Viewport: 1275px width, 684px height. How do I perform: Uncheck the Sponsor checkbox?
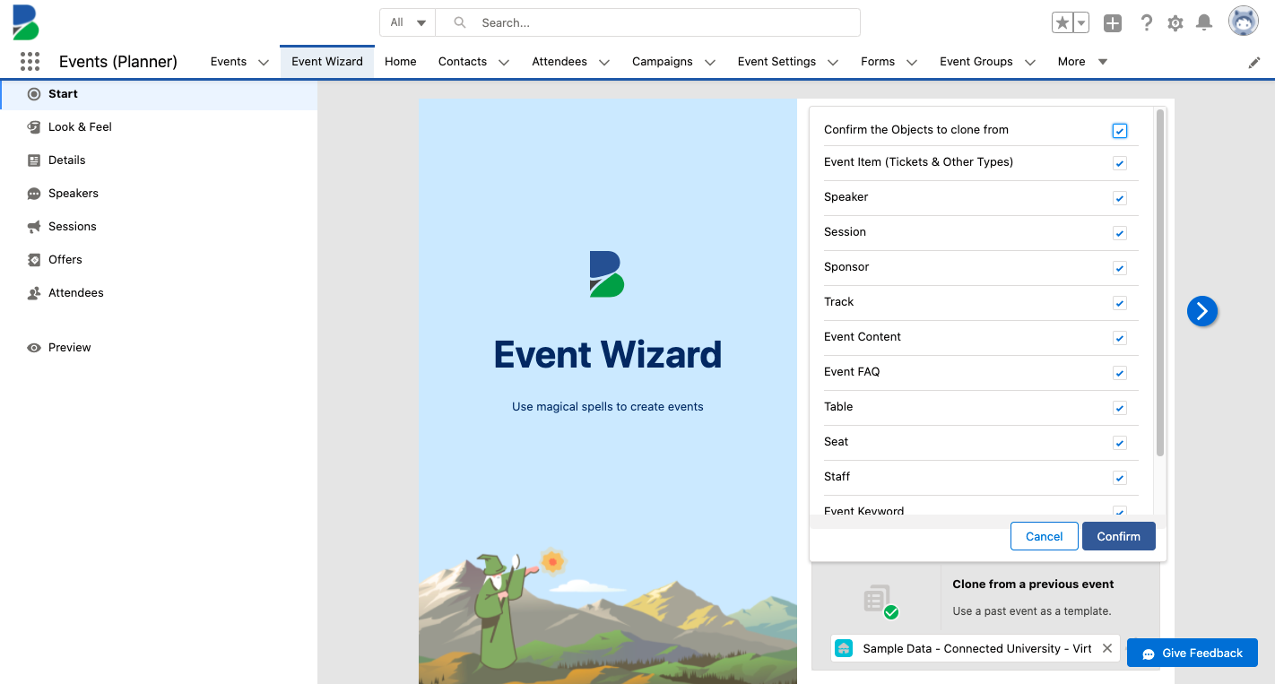(1120, 268)
